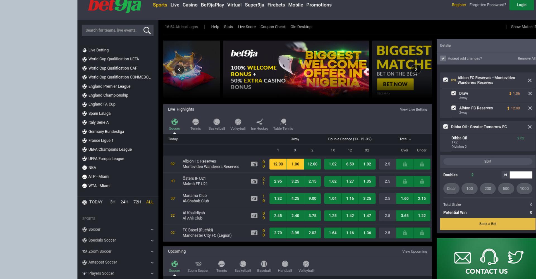Click the Twitter bird icon
This screenshot has height=279, width=536.
pyautogui.click(x=515, y=257)
